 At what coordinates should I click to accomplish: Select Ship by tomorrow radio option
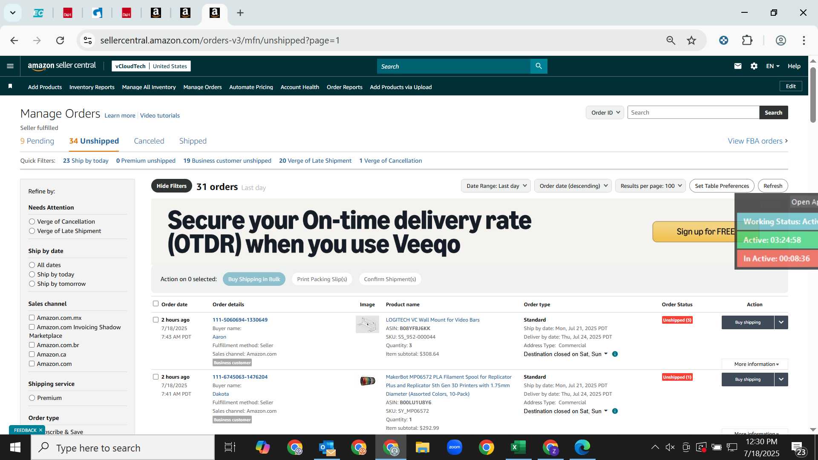pos(32,284)
